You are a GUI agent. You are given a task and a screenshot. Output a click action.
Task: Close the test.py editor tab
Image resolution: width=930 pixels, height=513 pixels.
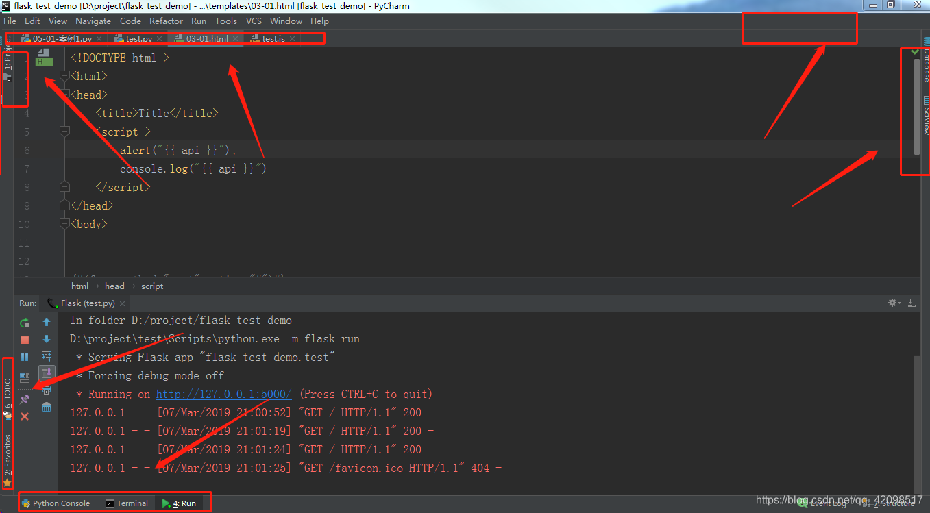[x=160, y=39]
